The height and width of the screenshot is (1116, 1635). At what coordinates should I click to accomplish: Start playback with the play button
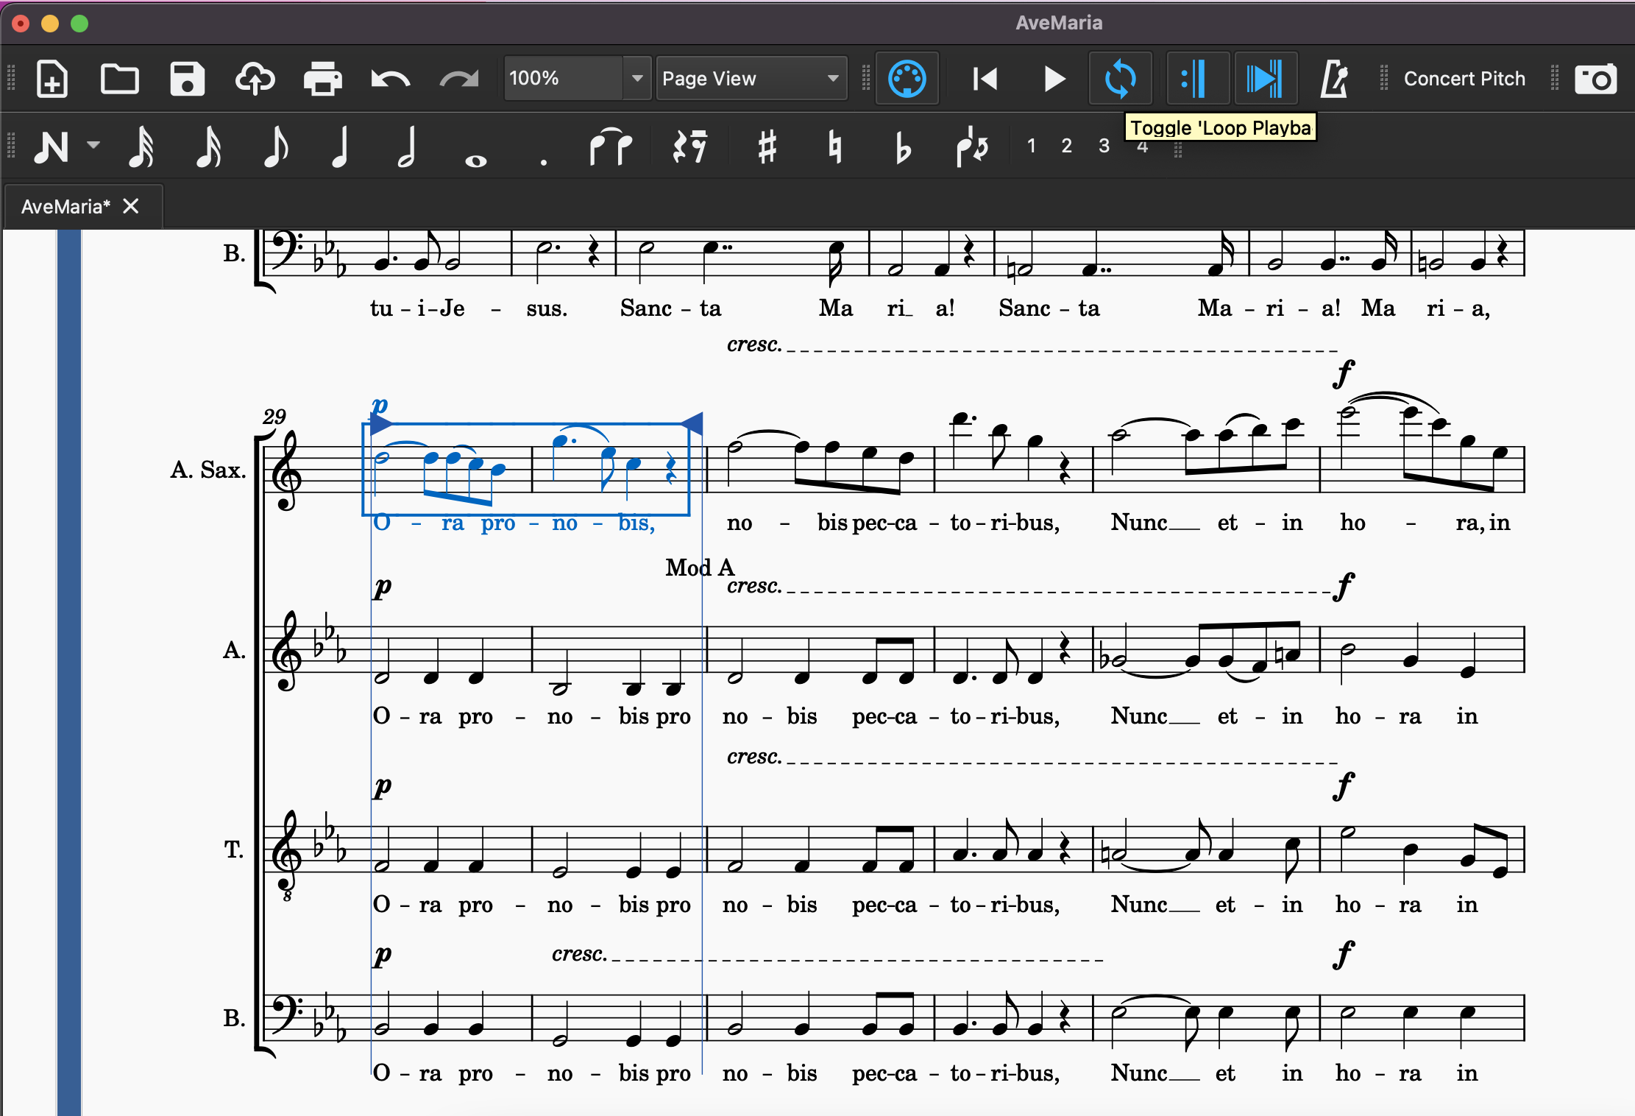tap(1054, 79)
